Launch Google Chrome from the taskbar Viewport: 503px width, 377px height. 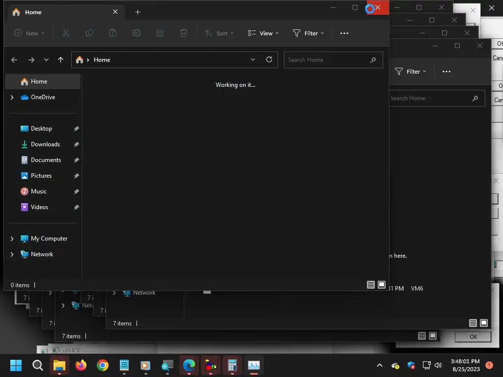pyautogui.click(x=102, y=365)
